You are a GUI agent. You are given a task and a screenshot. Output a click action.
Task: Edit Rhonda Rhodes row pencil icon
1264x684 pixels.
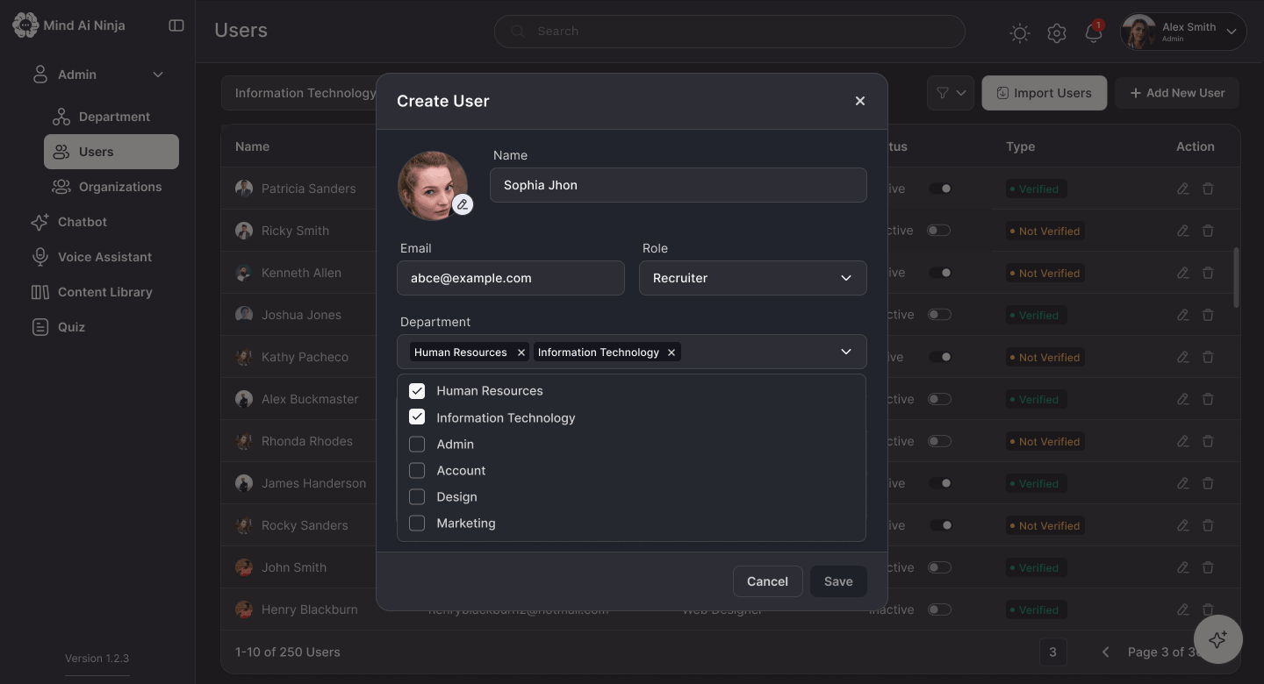pyautogui.click(x=1183, y=441)
